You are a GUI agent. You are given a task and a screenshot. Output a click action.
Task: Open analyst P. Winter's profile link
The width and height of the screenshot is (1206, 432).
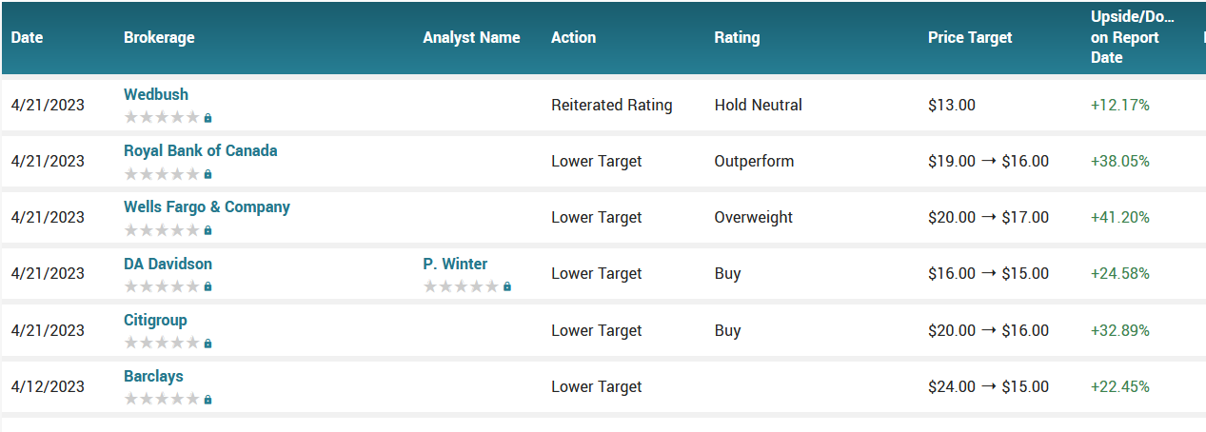pos(455,264)
